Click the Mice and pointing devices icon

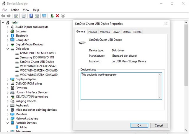12,110
